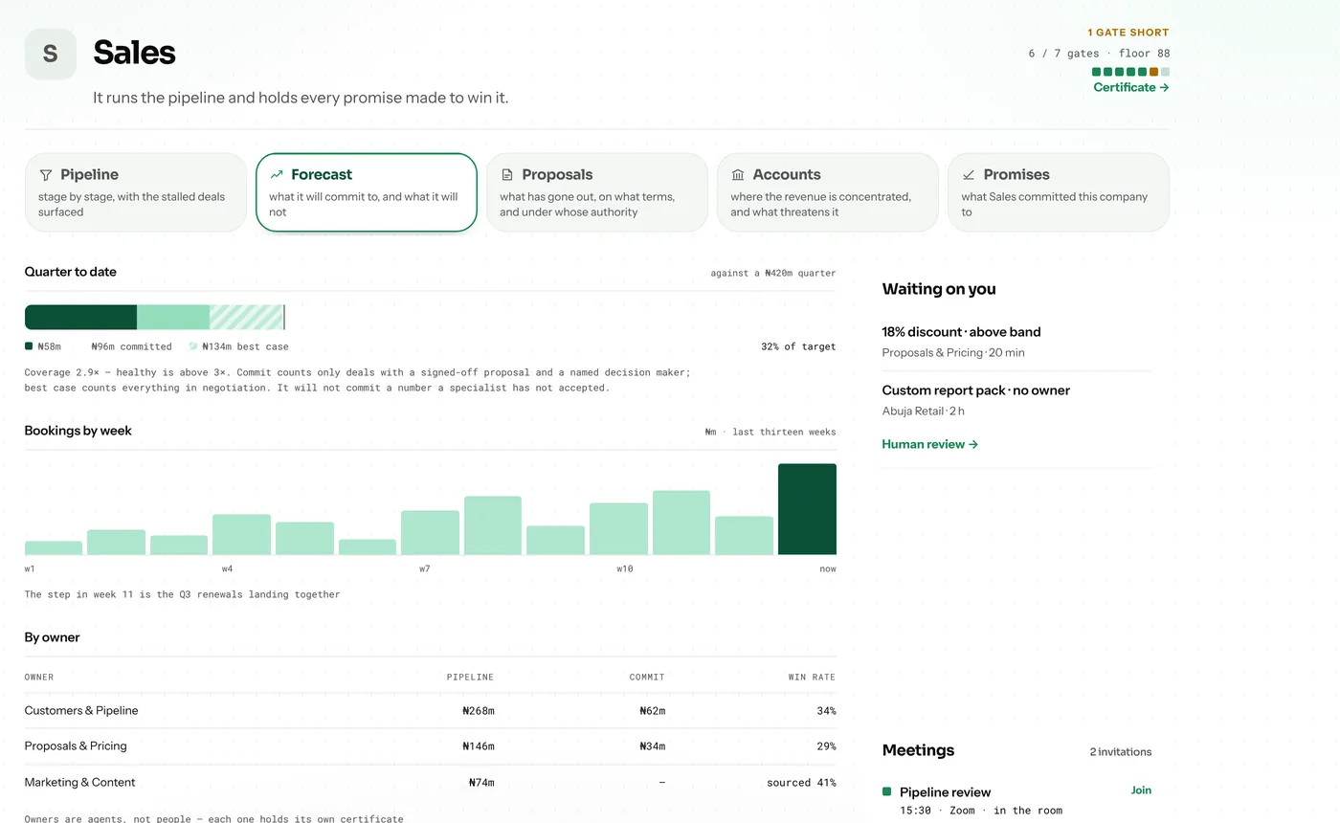Click the 'sourced 41%' cell
The image size is (1340, 823).
click(x=801, y=783)
